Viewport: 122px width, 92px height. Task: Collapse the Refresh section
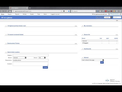pyautogui.click(x=83, y=57)
